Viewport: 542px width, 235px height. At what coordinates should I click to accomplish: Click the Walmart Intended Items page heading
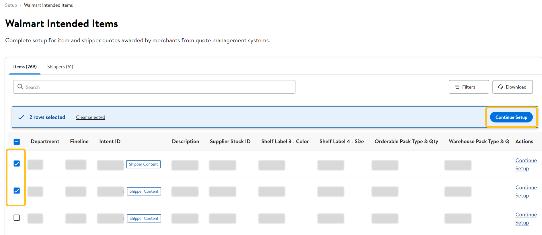point(62,23)
